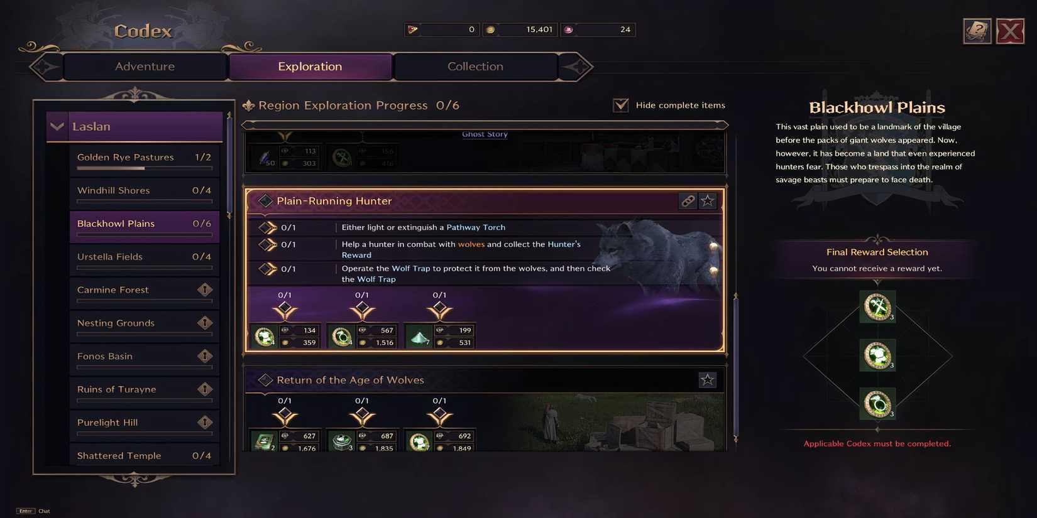Star the Return of the Age of Wolves entry
The width and height of the screenshot is (1037, 518).
tap(708, 380)
